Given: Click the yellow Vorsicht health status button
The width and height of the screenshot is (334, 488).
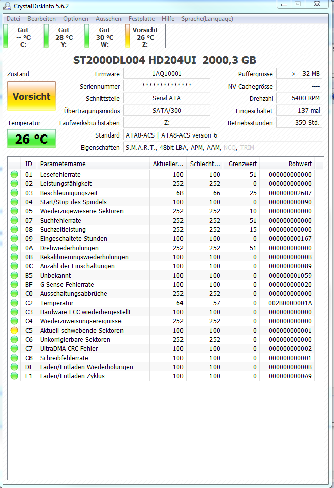Looking at the screenshot, I should 32,96.
